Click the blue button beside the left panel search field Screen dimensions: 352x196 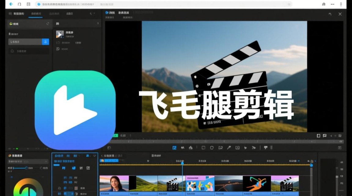[46, 42]
